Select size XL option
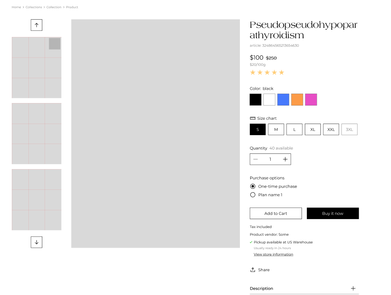 (x=313, y=129)
